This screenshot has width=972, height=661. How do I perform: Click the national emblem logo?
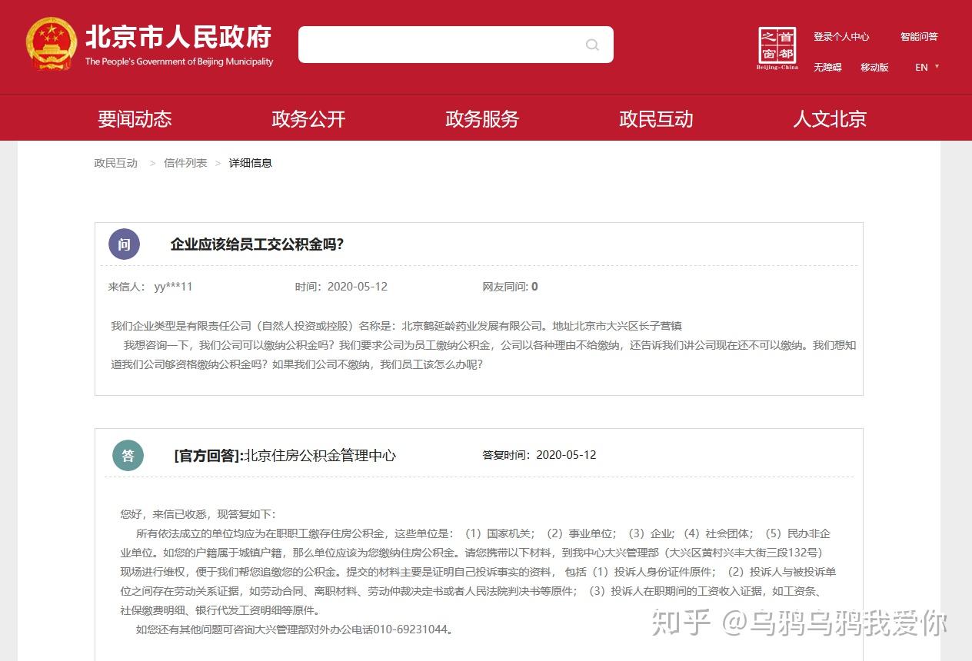52,44
